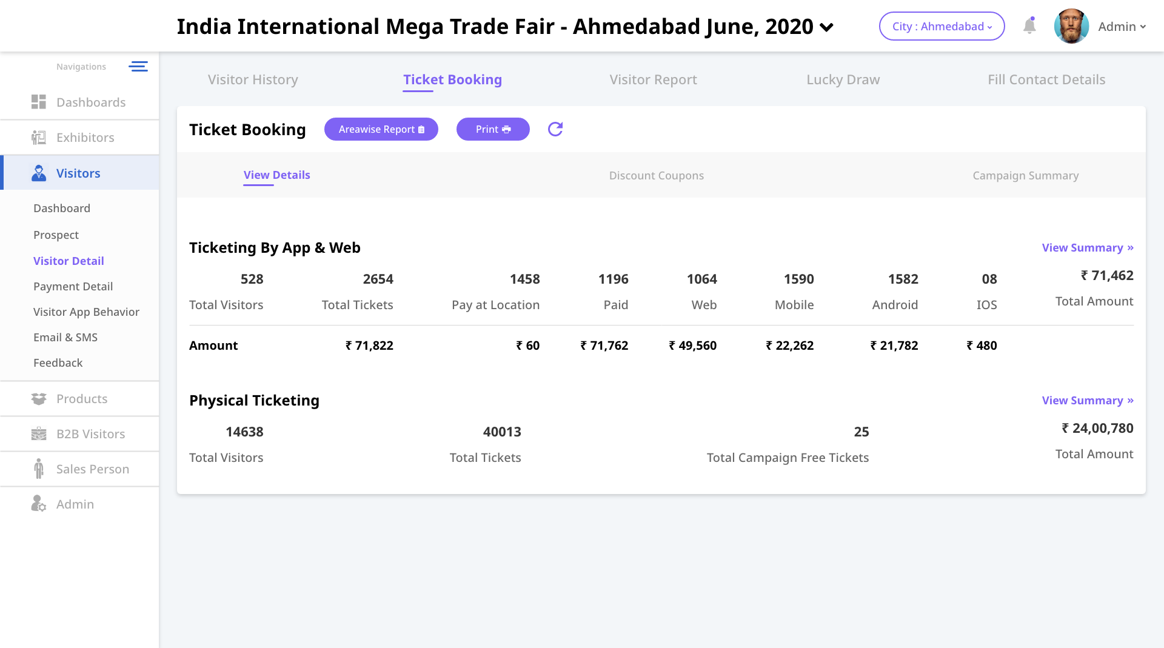Open the Sales Person section
1164x648 pixels.
pyautogui.click(x=92, y=469)
